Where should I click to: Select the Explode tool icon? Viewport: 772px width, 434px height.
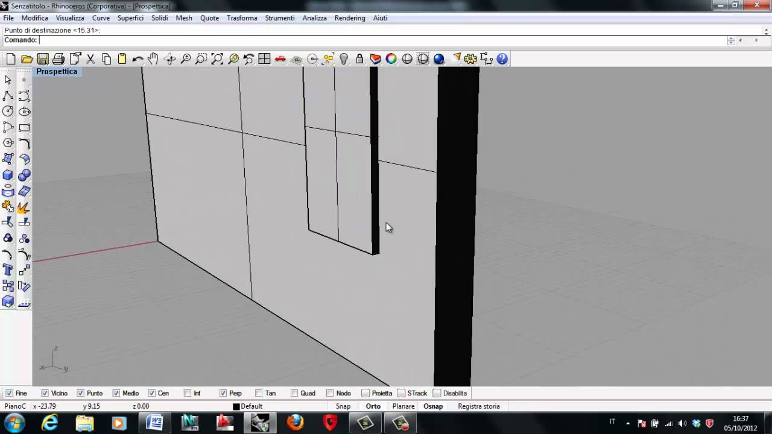(x=24, y=207)
